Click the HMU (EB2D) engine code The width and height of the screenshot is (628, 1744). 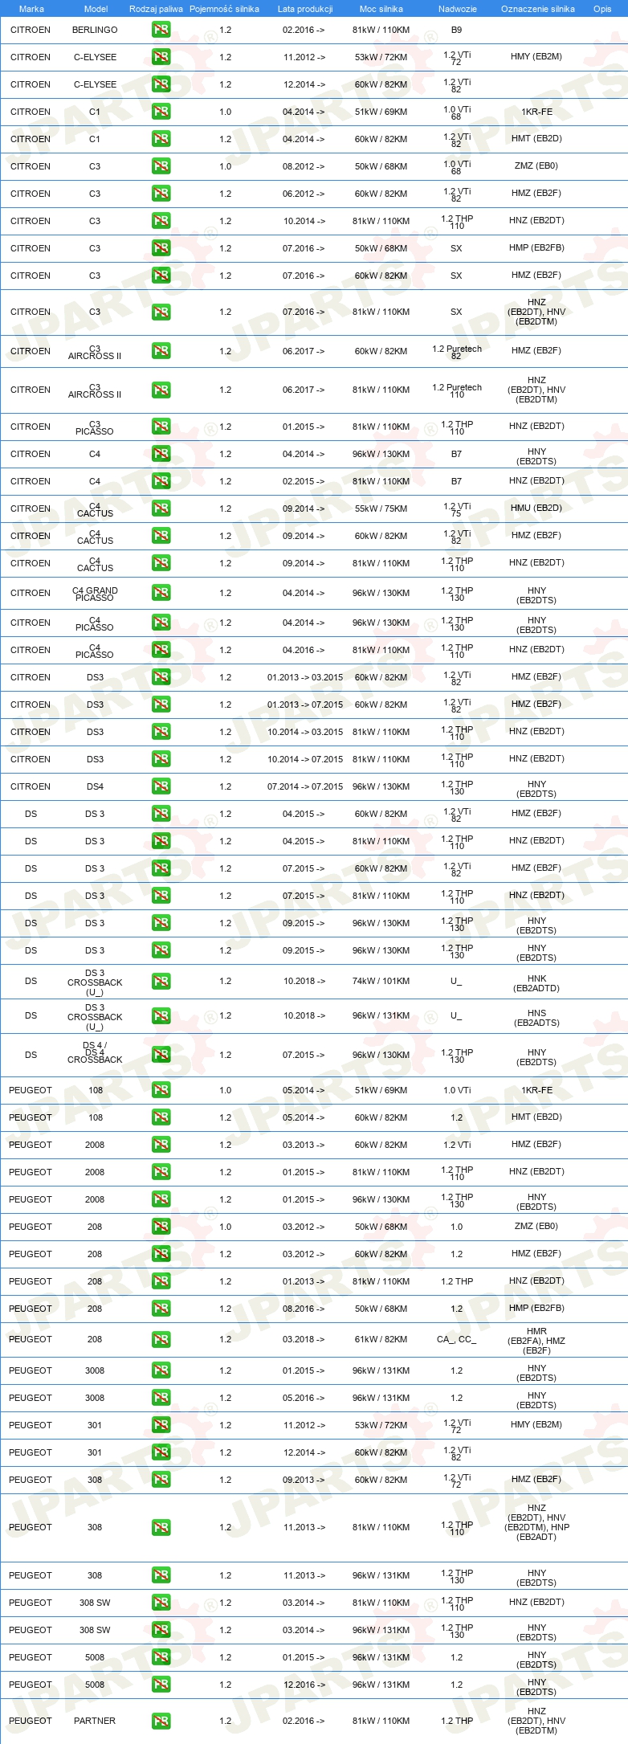536,508
